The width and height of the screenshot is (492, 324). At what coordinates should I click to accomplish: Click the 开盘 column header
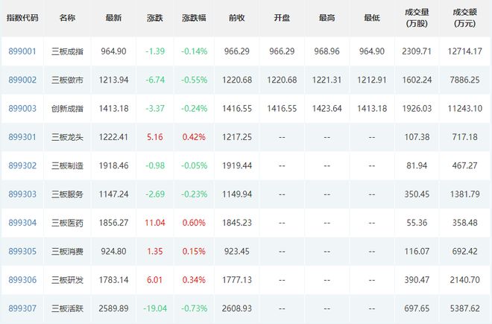(x=282, y=18)
